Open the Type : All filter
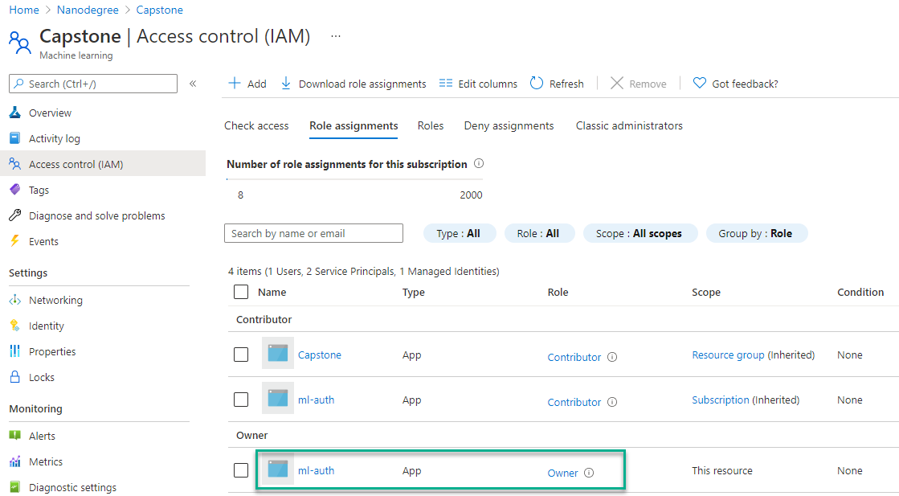The height and width of the screenshot is (496, 899). coord(460,233)
